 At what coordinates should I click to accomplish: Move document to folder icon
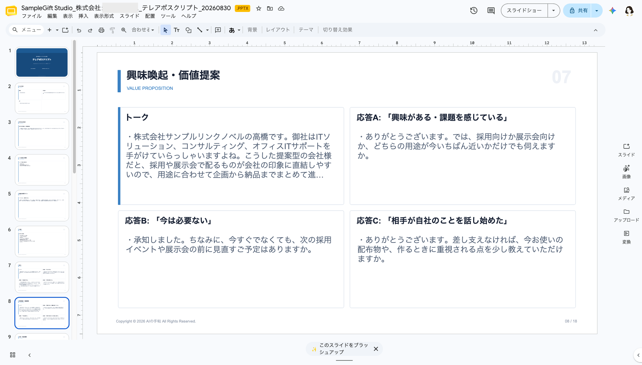(x=270, y=8)
